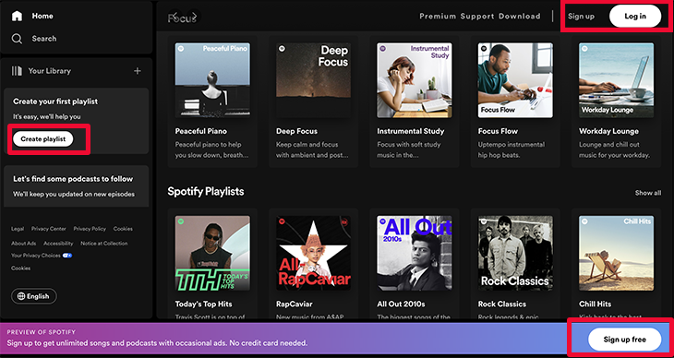Click the Search magnifier icon
This screenshot has width=674, height=358.
point(17,39)
